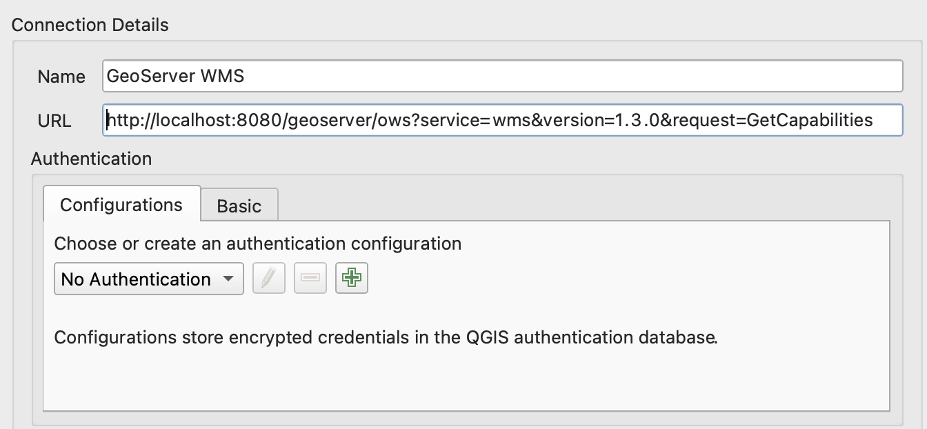Screen dimensions: 927x429
Task: Click the Connection Details heading
Action: click(90, 26)
